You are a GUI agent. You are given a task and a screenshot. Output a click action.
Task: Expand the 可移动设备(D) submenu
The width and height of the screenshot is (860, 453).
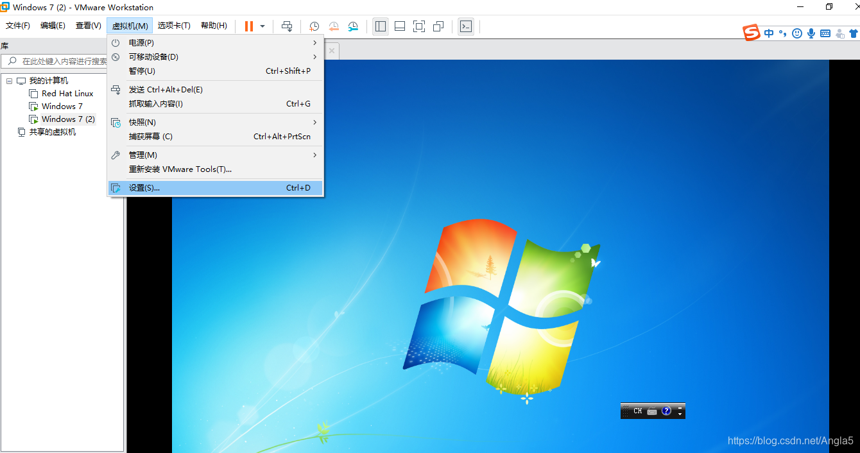(215, 57)
